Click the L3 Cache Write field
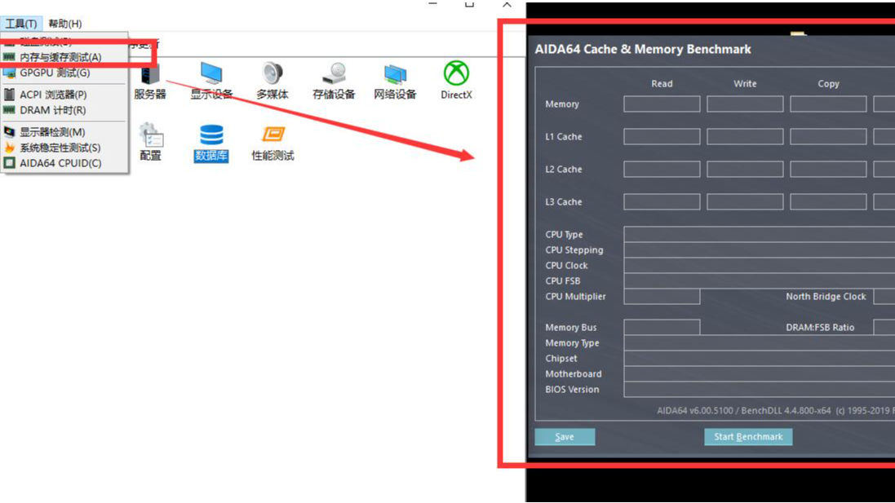895x503 pixels. pos(745,201)
